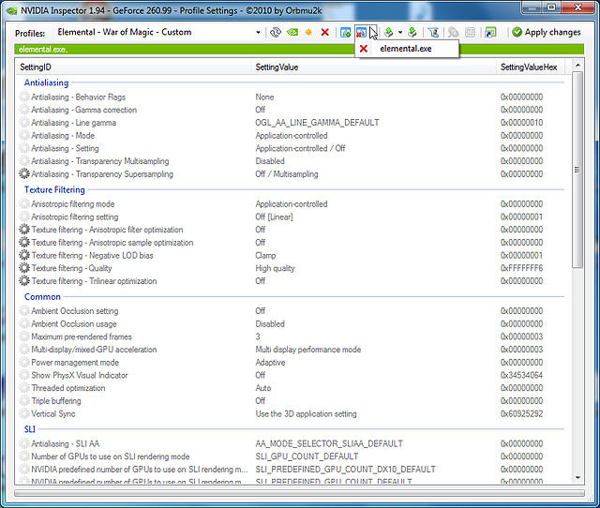Select the Antialiasing - SLI AA row
The height and width of the screenshot is (508, 600).
tap(292, 443)
